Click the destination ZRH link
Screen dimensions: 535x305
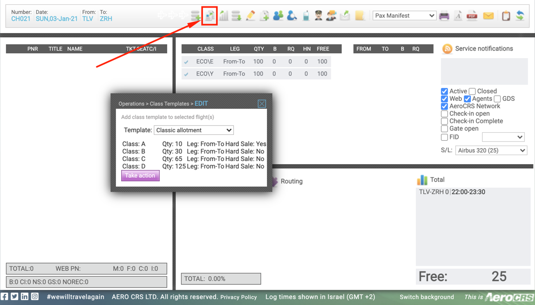pos(106,19)
